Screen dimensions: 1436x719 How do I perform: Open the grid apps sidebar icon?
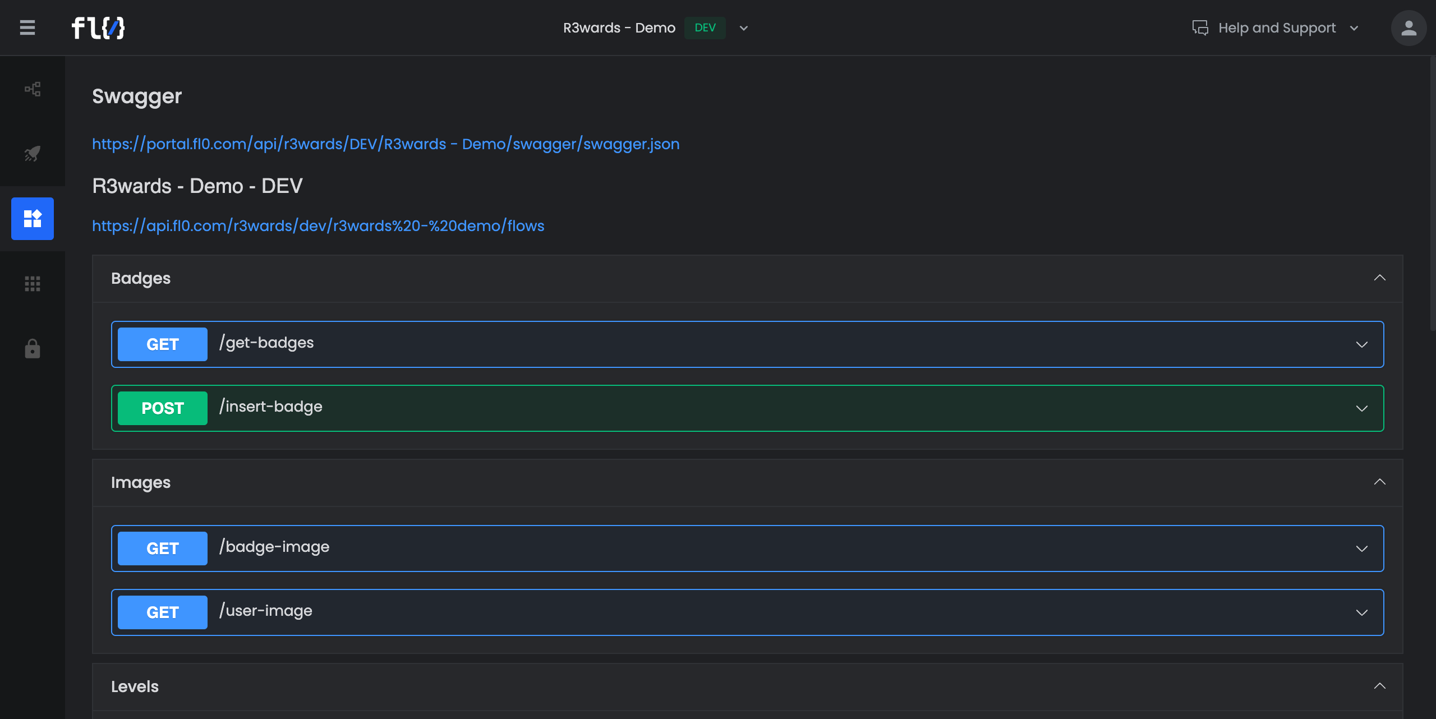click(x=33, y=284)
